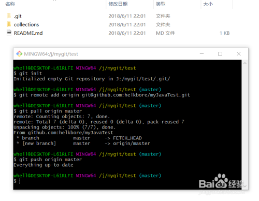
Task: Select the README.md file icon
Action: (x=9, y=33)
